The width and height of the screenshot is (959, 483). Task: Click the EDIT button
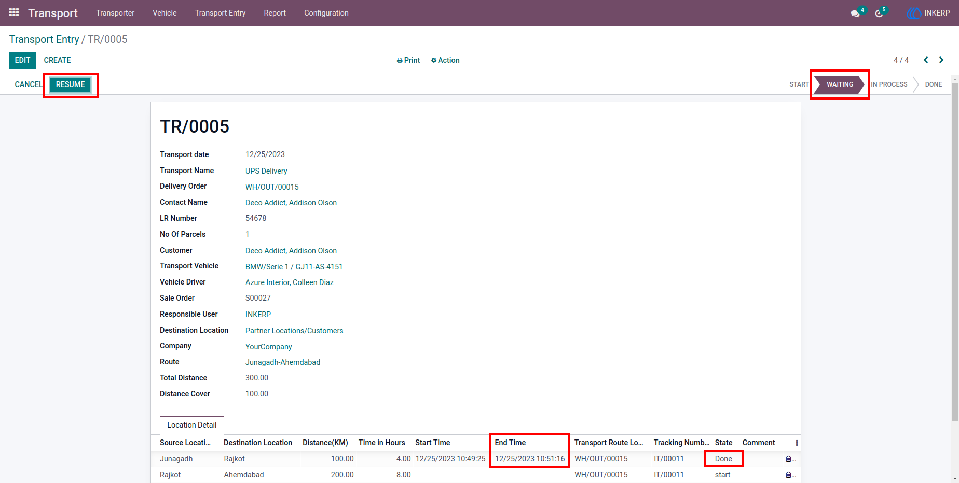[22, 60]
